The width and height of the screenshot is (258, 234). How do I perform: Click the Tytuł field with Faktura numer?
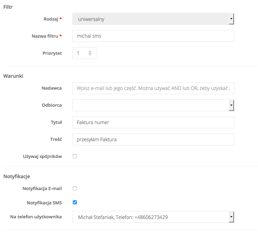[153, 122]
